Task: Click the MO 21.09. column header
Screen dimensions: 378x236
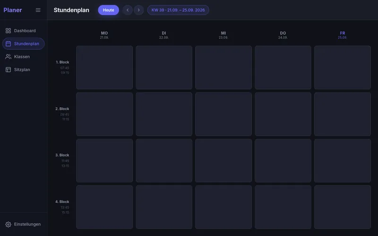Action: point(104,35)
